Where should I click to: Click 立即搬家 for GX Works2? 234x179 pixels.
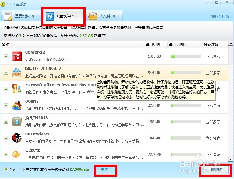click(x=213, y=56)
